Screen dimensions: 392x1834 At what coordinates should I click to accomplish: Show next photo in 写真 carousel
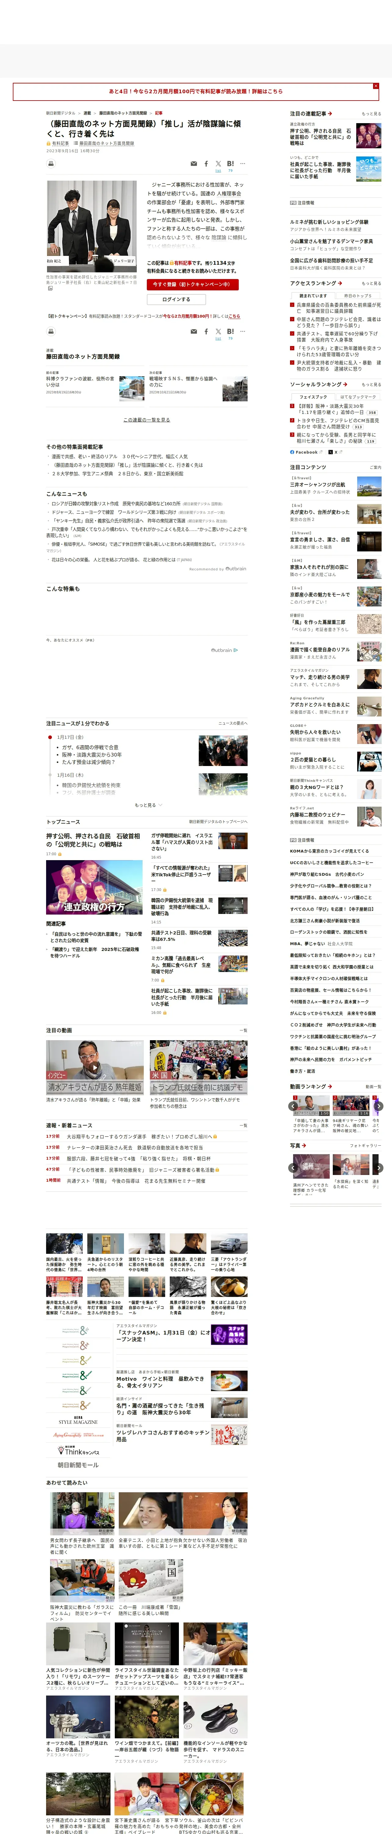[x=379, y=1168]
